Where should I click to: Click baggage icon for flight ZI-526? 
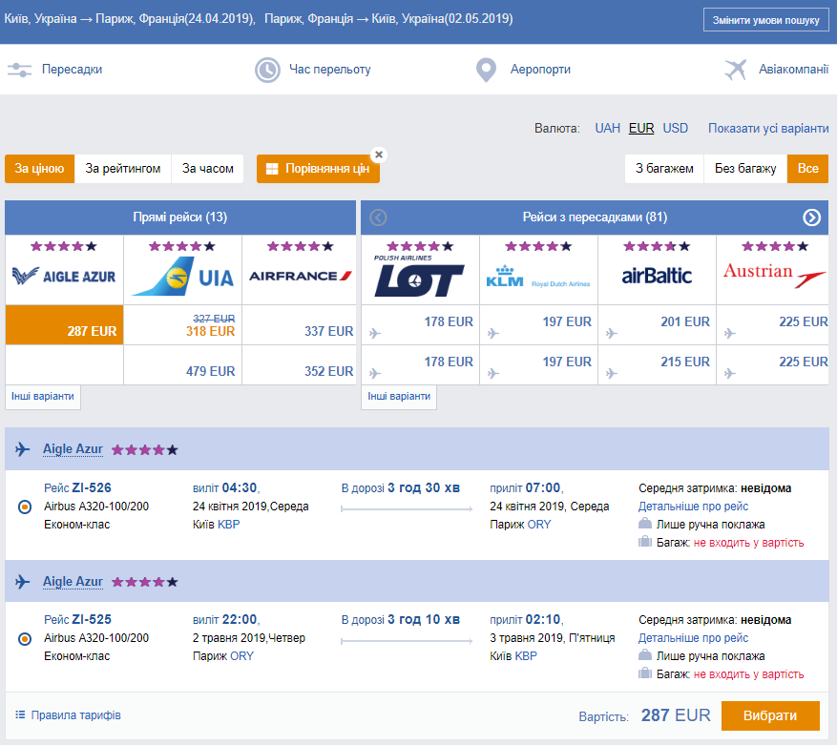click(x=645, y=542)
